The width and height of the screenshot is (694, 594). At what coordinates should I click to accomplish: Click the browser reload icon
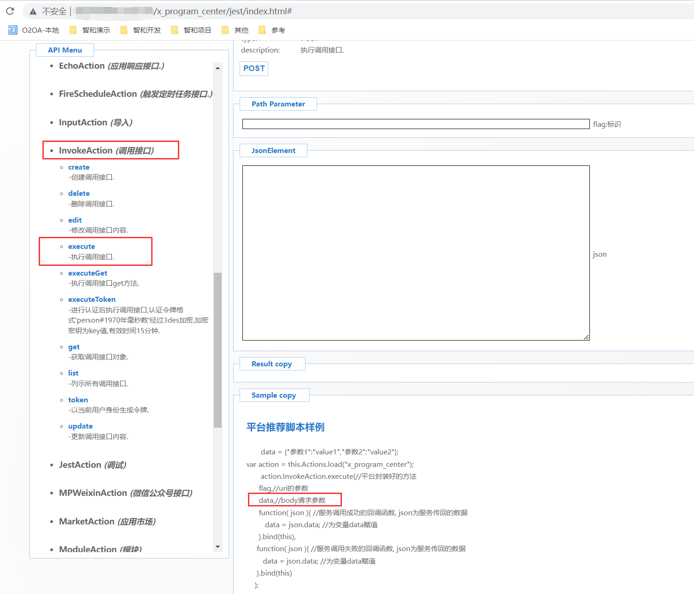coord(10,11)
